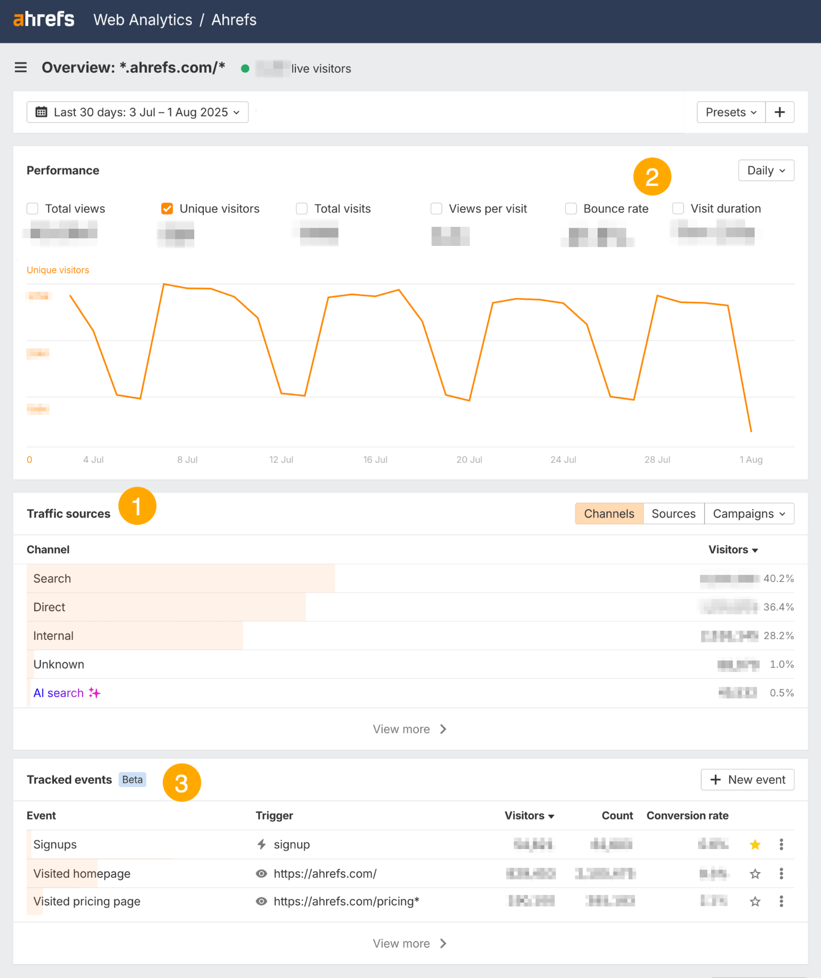The image size is (821, 978).
Task: Enable the Total views checkbox
Action: (x=32, y=209)
